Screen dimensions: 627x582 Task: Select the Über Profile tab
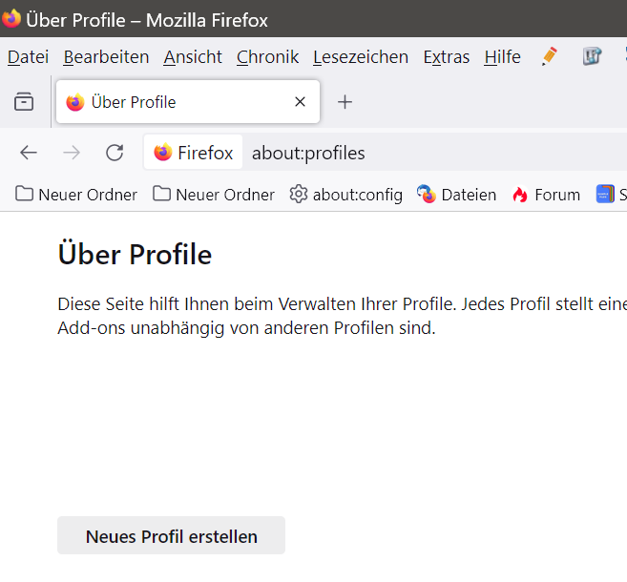(172, 102)
